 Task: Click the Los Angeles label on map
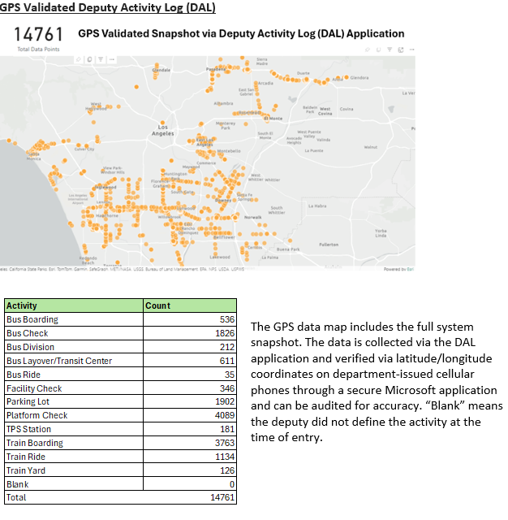(163, 130)
